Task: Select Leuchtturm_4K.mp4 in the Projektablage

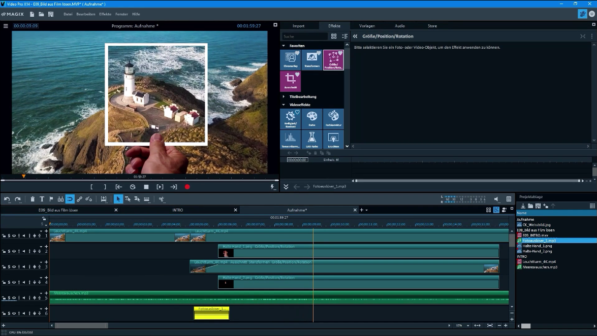Action: [540, 261]
